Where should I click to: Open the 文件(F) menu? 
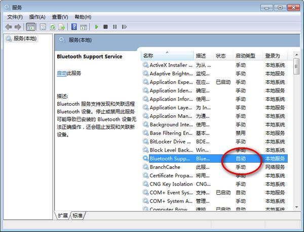tap(15, 17)
